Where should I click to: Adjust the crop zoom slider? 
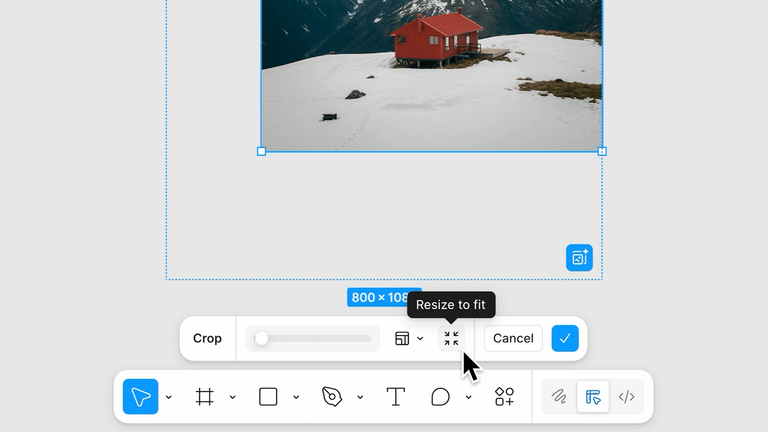point(262,338)
